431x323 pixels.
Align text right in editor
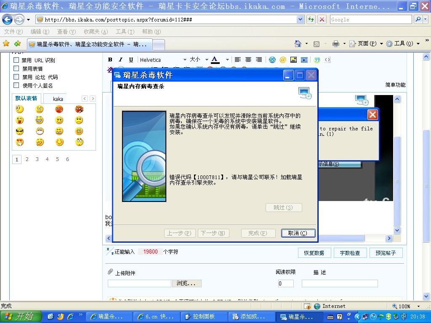coord(259,60)
